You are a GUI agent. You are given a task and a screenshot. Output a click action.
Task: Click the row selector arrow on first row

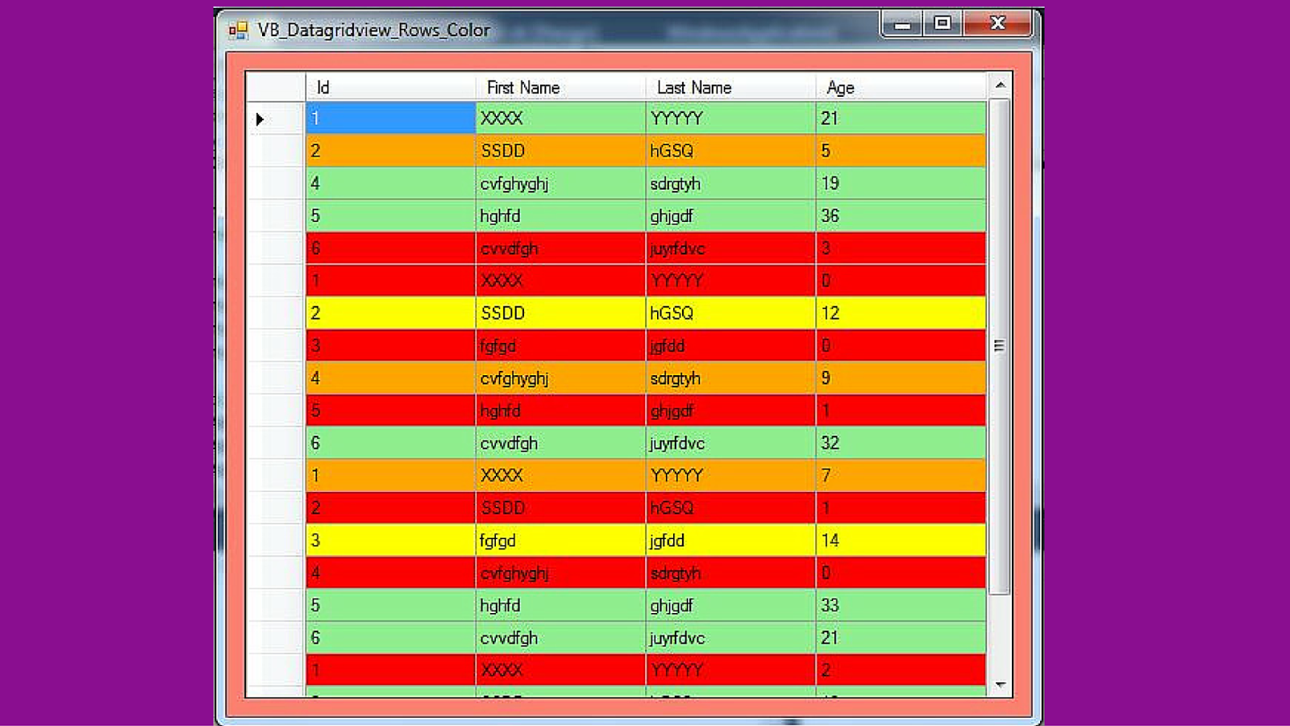point(260,118)
